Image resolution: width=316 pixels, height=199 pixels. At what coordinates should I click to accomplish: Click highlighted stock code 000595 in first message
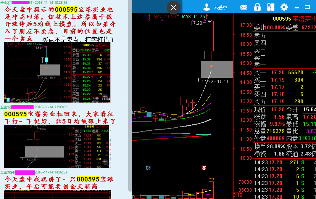coord(66,10)
